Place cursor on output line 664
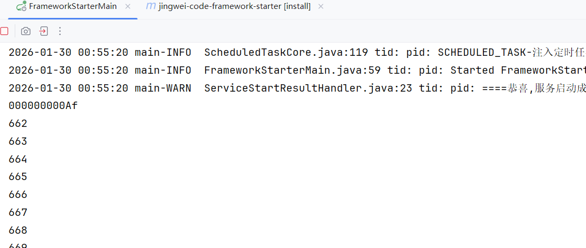Screen dimensions: 586x248 coord(18,160)
